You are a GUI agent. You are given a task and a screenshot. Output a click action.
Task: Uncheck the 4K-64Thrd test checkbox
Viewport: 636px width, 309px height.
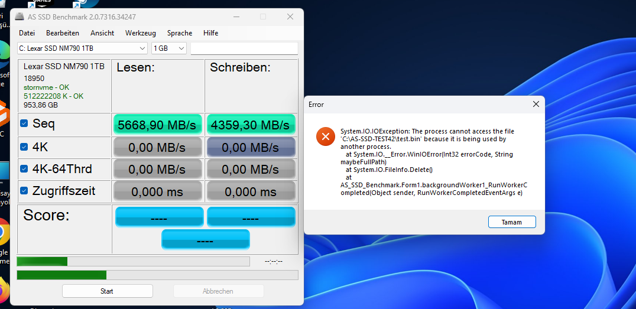(24, 168)
